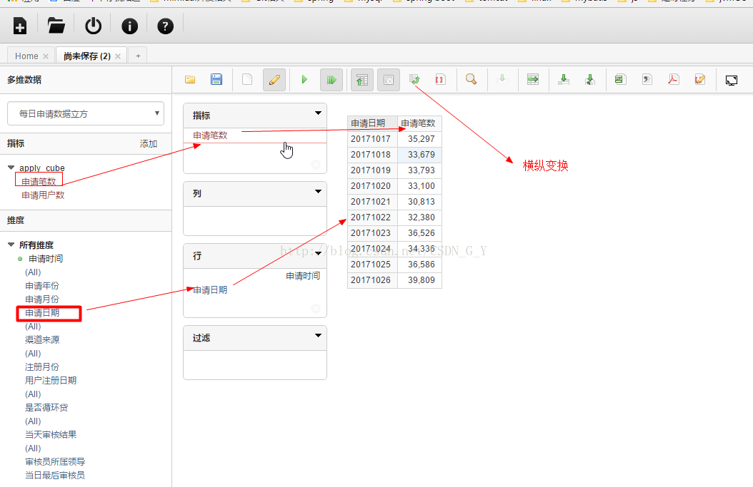Click the 39,809 table cell

pyautogui.click(x=419, y=280)
